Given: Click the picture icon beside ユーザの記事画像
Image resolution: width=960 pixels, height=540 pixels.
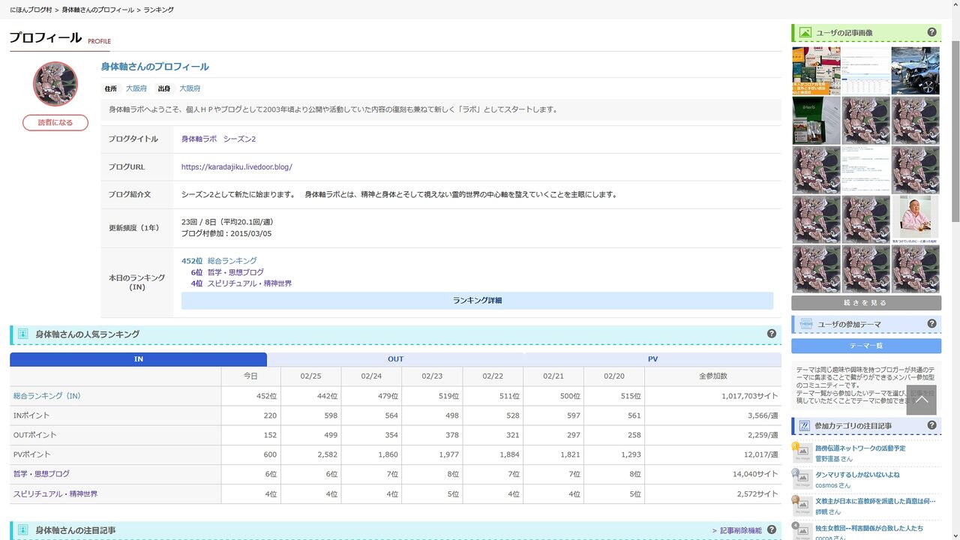Looking at the screenshot, I should point(805,33).
